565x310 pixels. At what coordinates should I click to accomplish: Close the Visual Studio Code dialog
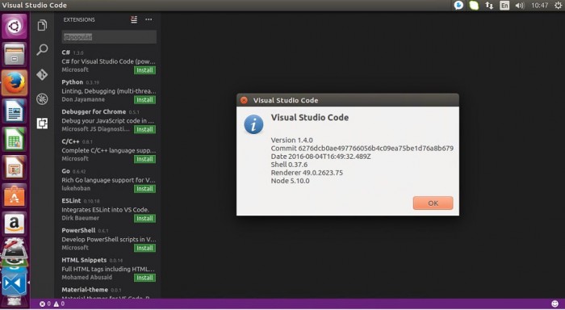pos(244,100)
